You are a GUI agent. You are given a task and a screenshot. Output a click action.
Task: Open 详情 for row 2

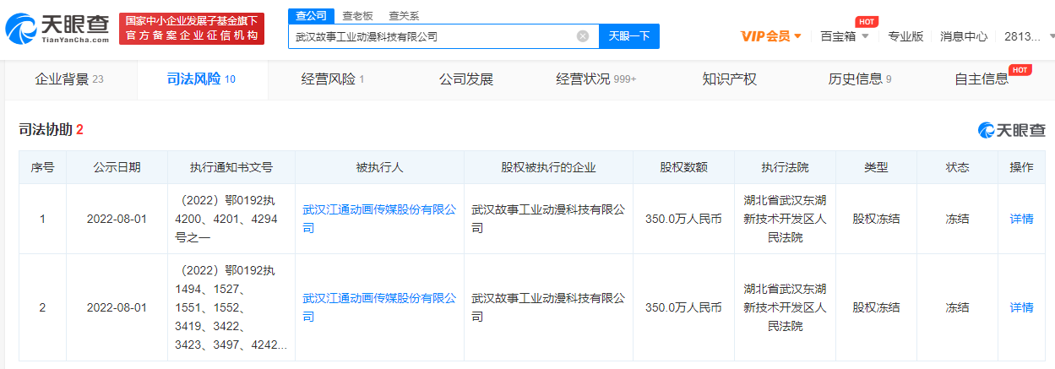[1021, 307]
